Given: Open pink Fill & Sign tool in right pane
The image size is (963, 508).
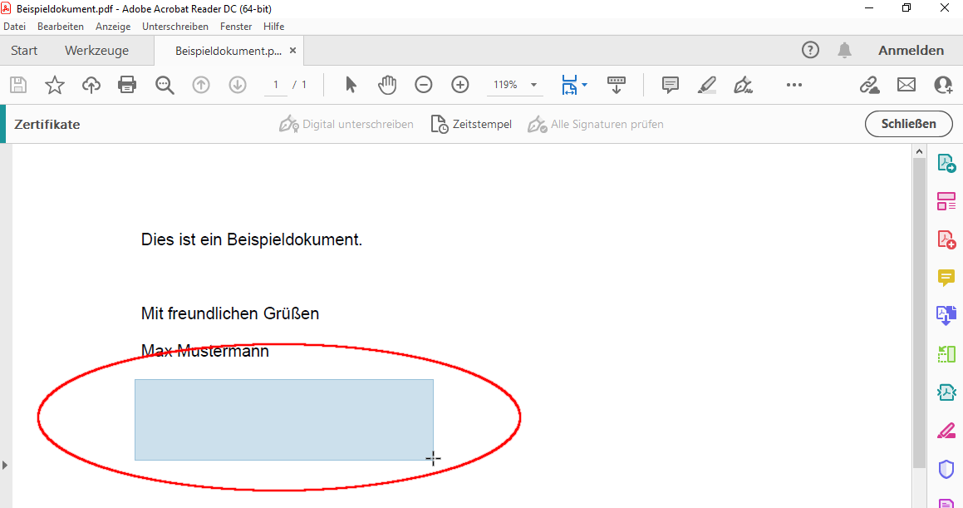Looking at the screenshot, I should [946, 431].
